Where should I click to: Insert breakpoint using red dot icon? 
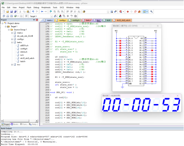(x=128, y=12)
